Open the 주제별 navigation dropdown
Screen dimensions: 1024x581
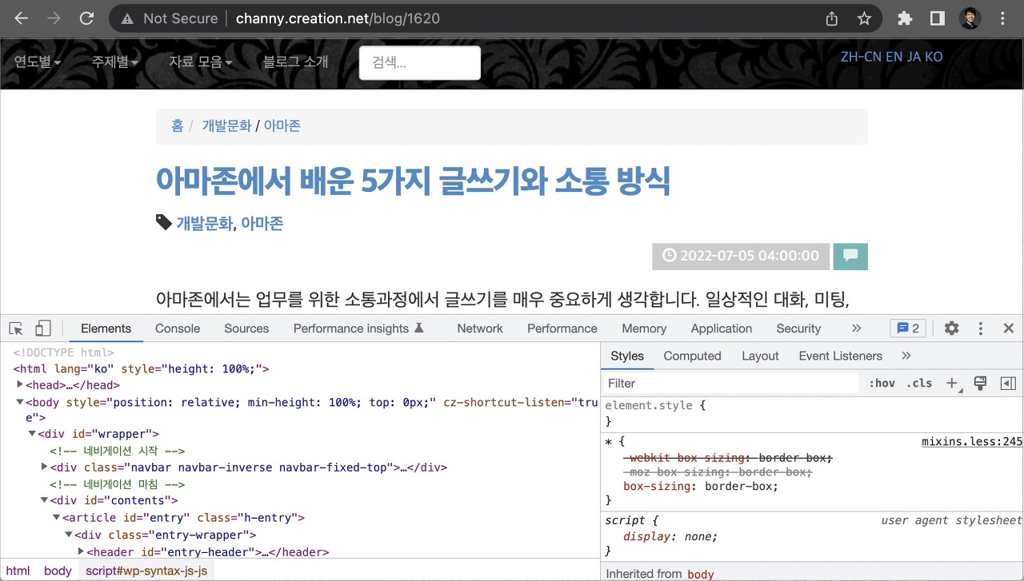click(115, 62)
